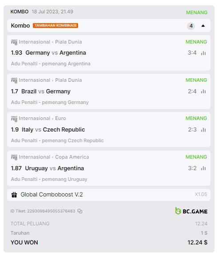Click the BC.GAME logo
218x256 pixels.
coord(191,211)
